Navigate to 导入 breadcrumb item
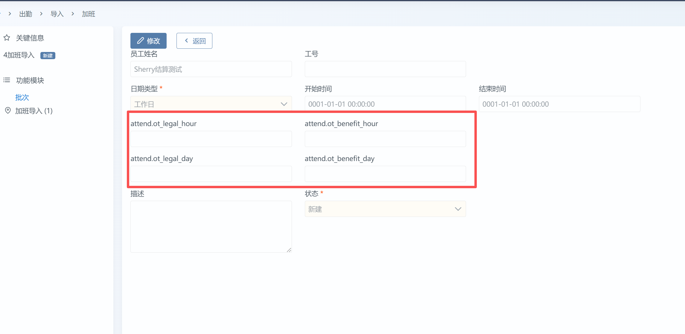This screenshot has height=334, width=685. coord(57,14)
